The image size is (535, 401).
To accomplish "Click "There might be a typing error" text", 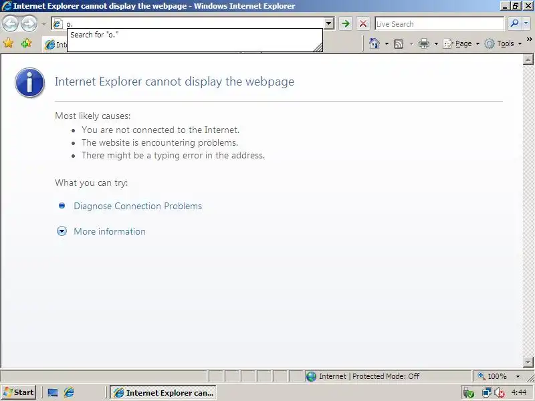I will [173, 156].
